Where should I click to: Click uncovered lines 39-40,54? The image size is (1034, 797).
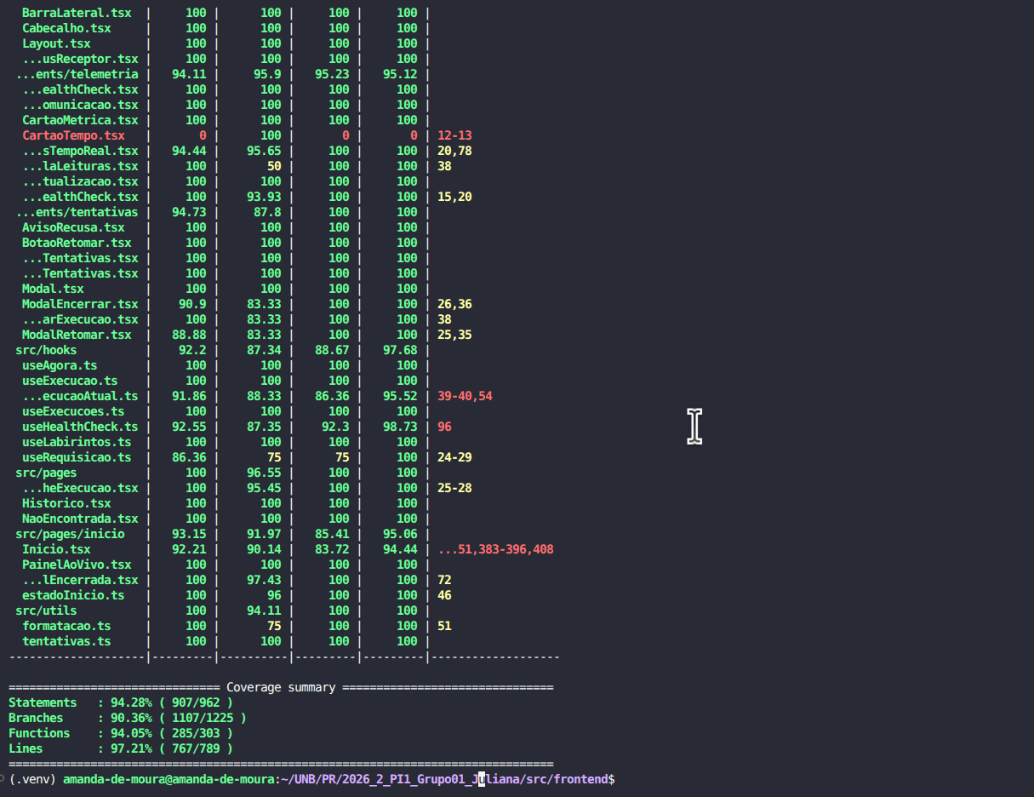click(465, 396)
